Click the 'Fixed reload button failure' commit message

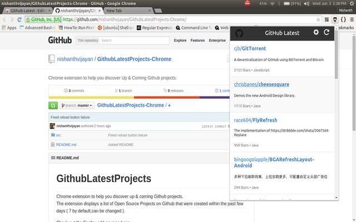(x=70, y=117)
